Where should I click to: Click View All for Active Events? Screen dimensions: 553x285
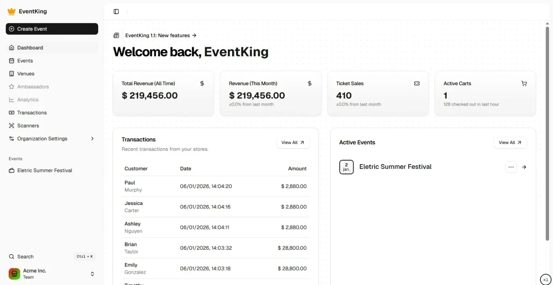point(510,142)
